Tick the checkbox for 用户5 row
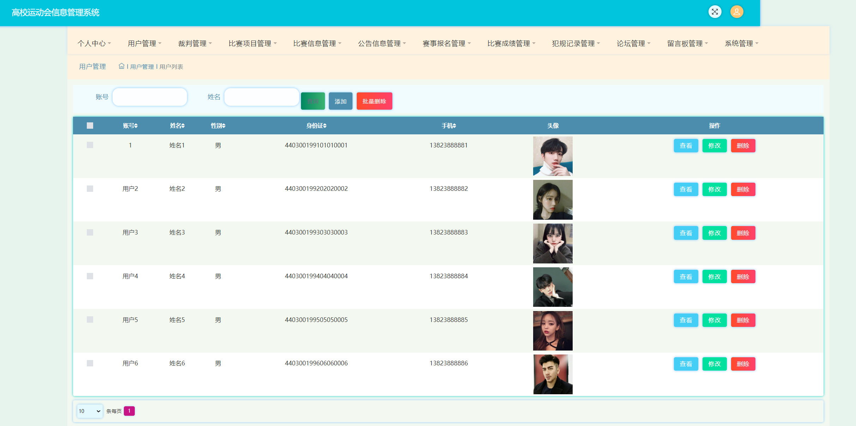856x426 pixels. point(90,319)
